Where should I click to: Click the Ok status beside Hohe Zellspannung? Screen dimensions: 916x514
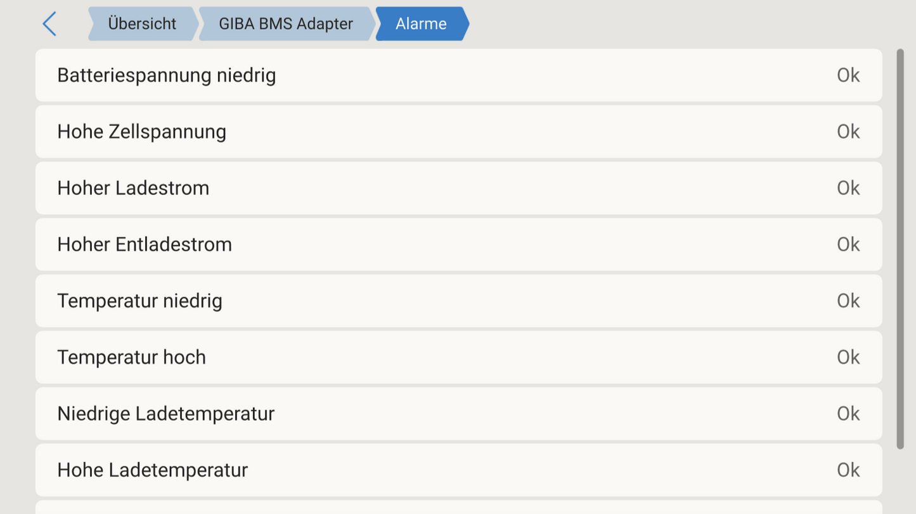point(848,131)
